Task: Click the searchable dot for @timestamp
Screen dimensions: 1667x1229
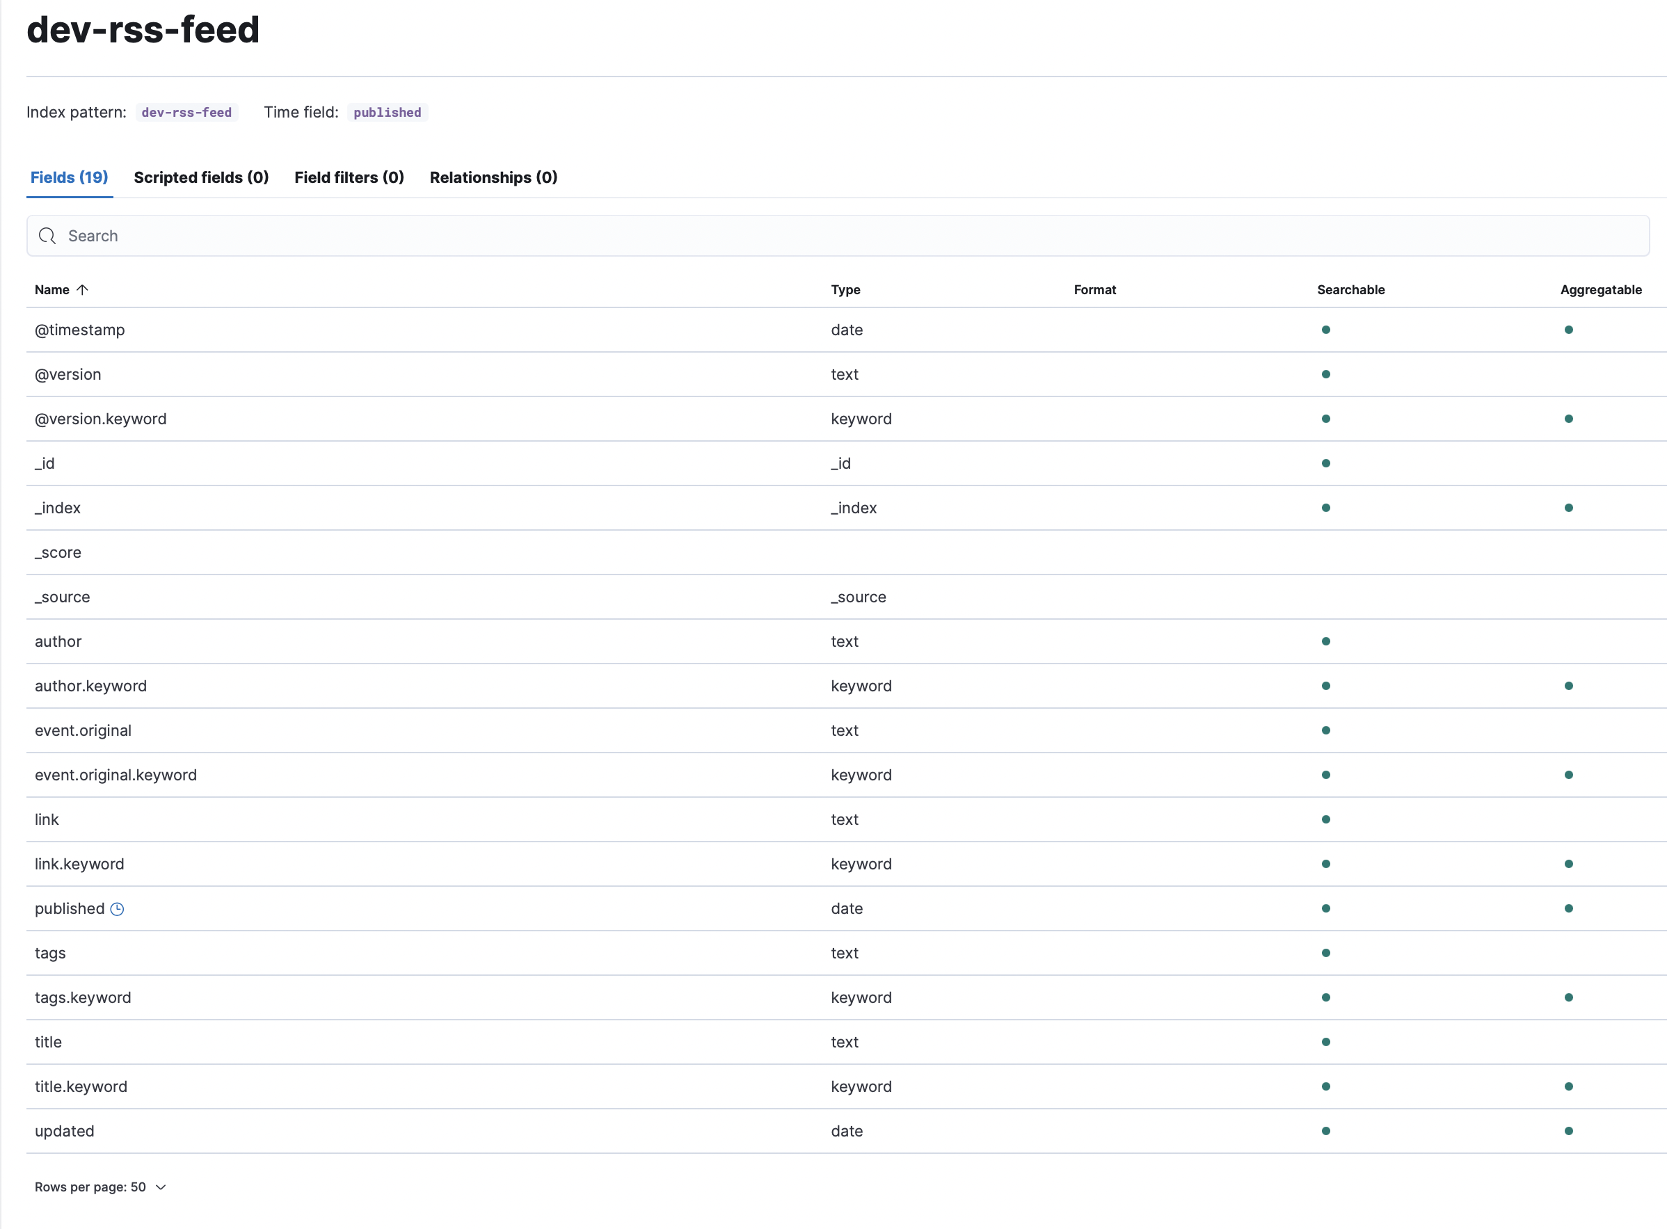Action: 1326,330
